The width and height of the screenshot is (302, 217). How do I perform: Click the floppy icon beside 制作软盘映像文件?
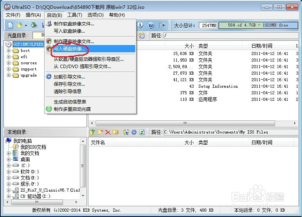[49, 23]
